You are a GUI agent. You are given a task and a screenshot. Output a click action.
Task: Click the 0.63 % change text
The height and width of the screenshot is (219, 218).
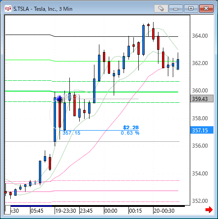tap(130, 133)
